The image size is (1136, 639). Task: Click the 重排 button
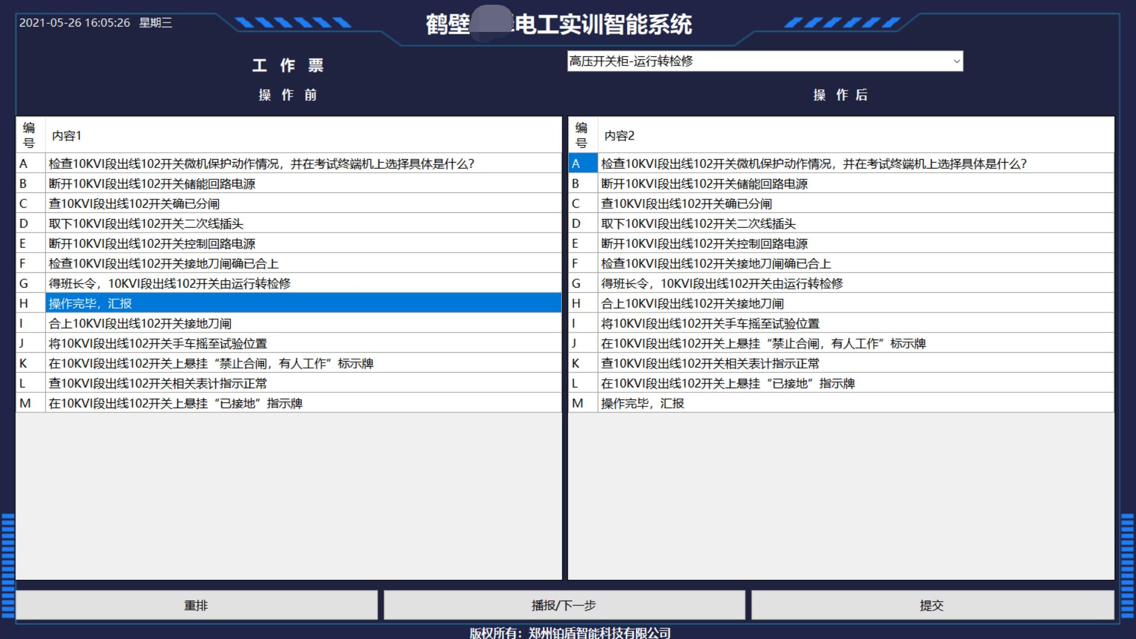(x=196, y=605)
